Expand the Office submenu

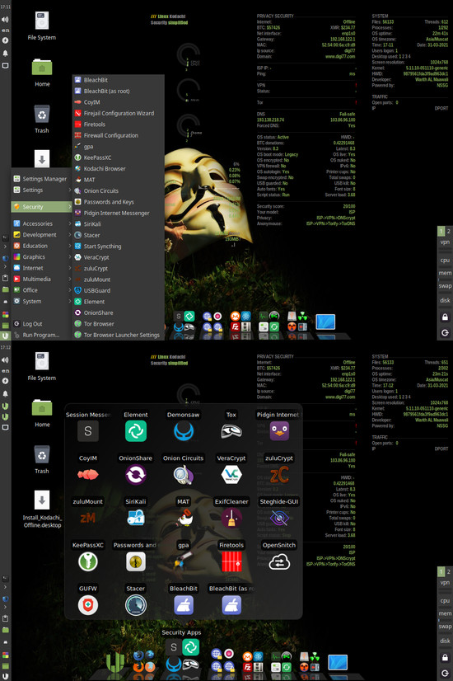(42, 289)
